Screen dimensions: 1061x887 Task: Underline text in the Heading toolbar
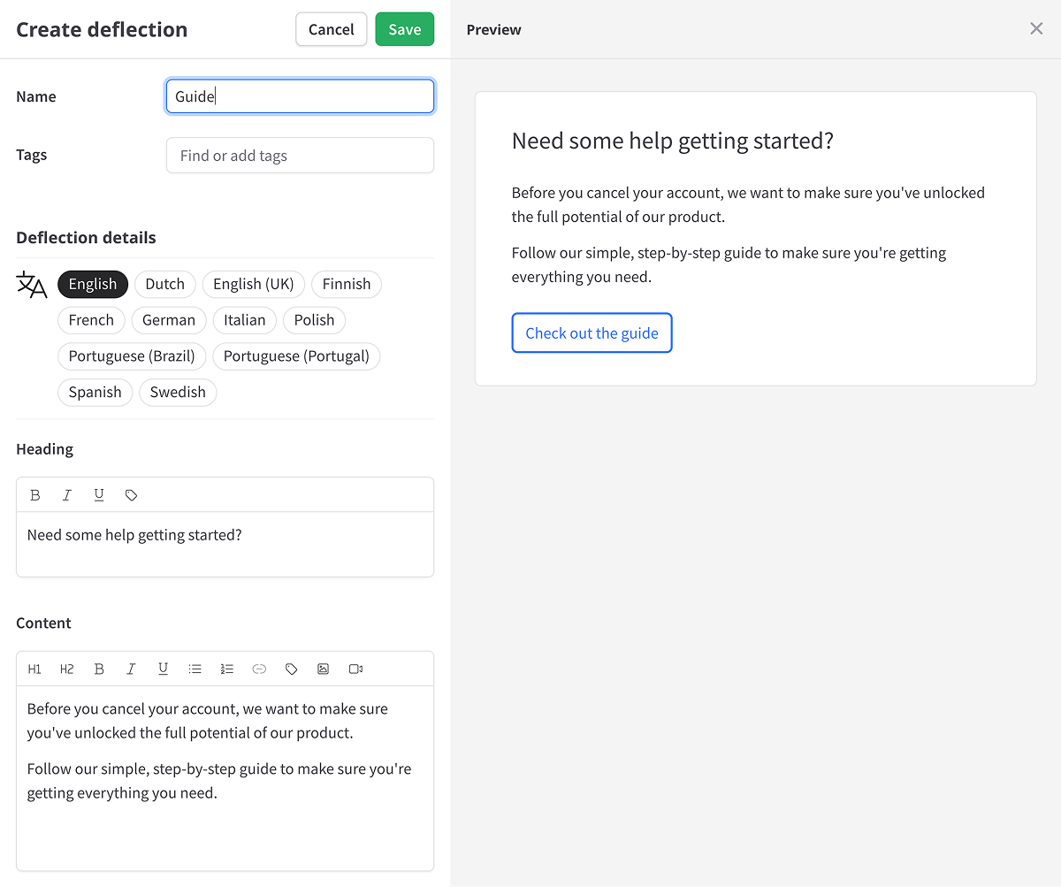(99, 495)
